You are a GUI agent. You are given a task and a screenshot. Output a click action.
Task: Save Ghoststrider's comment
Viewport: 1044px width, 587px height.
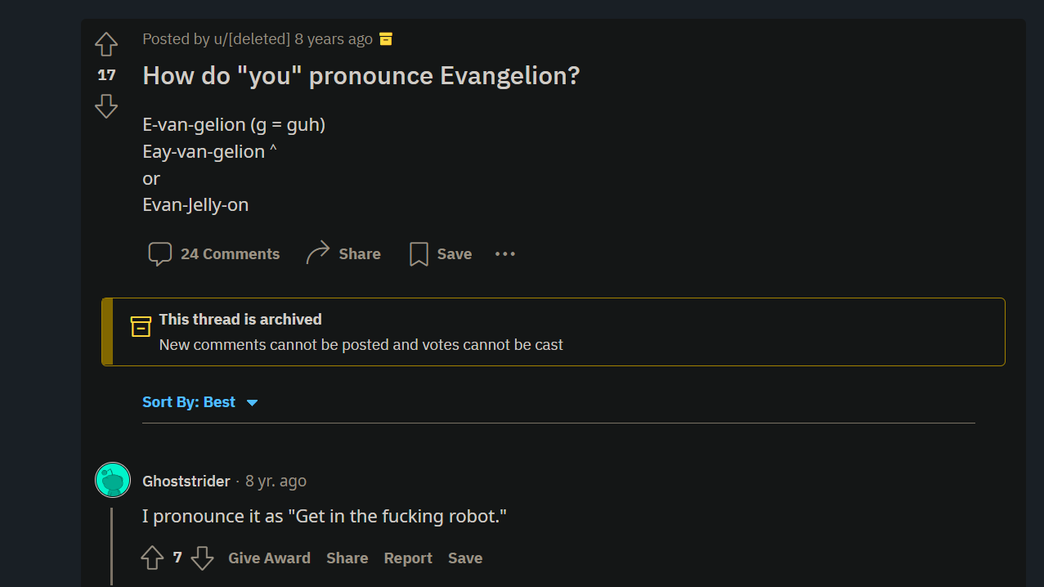465,558
